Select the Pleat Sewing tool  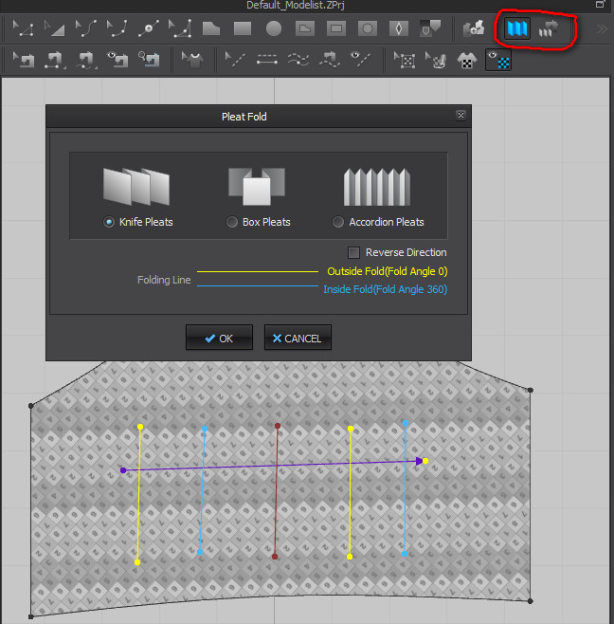pyautogui.click(x=548, y=29)
